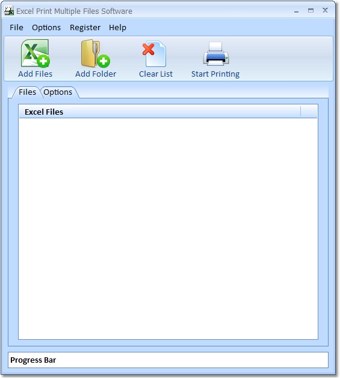Switch to the Options tab below the toolbar
Viewport: 340px width, 379px height.
(x=58, y=92)
